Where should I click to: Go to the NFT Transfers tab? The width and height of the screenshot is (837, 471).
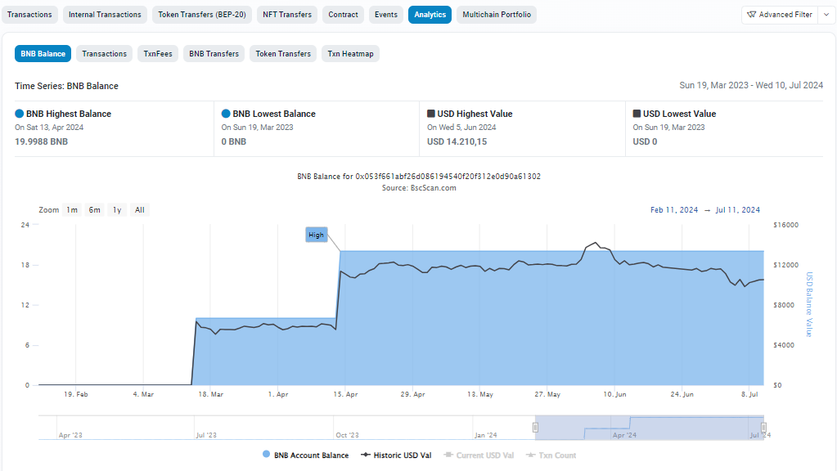point(286,15)
